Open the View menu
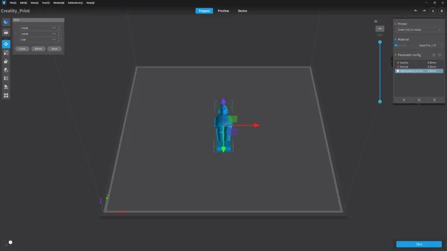Image resolution: width=447 pixels, height=251 pixels. tap(34, 2)
